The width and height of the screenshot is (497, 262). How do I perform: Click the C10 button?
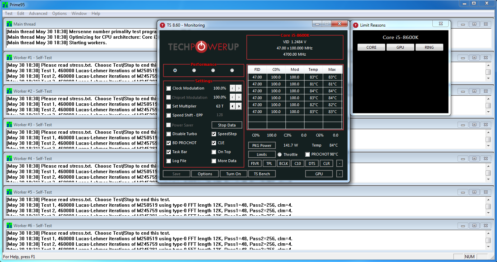click(298, 163)
